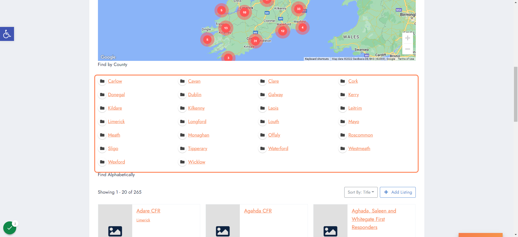The height and width of the screenshot is (237, 518).
Task: Click the folder icon beside Wicklow
Action: [x=182, y=162]
